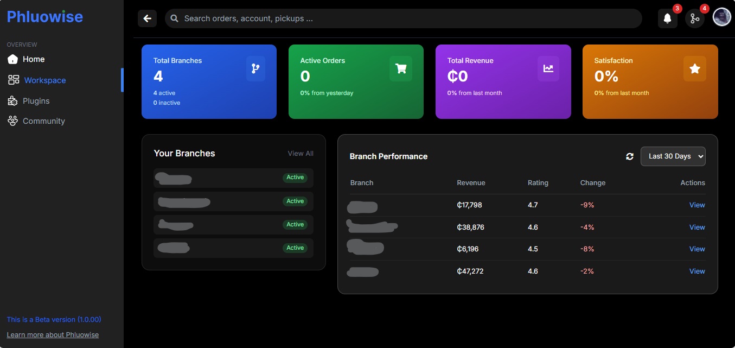Screen dimensions: 735x348
Task: Click the back arrow button
Action: [x=147, y=18]
